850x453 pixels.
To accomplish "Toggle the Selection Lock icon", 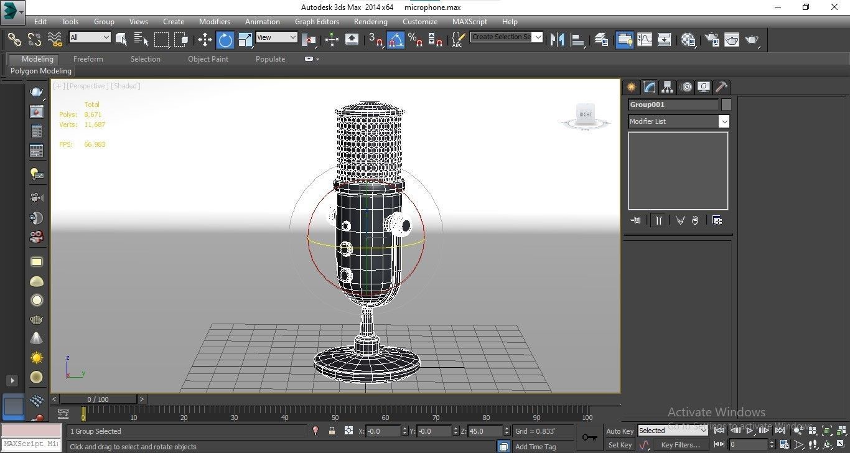I will coord(332,431).
